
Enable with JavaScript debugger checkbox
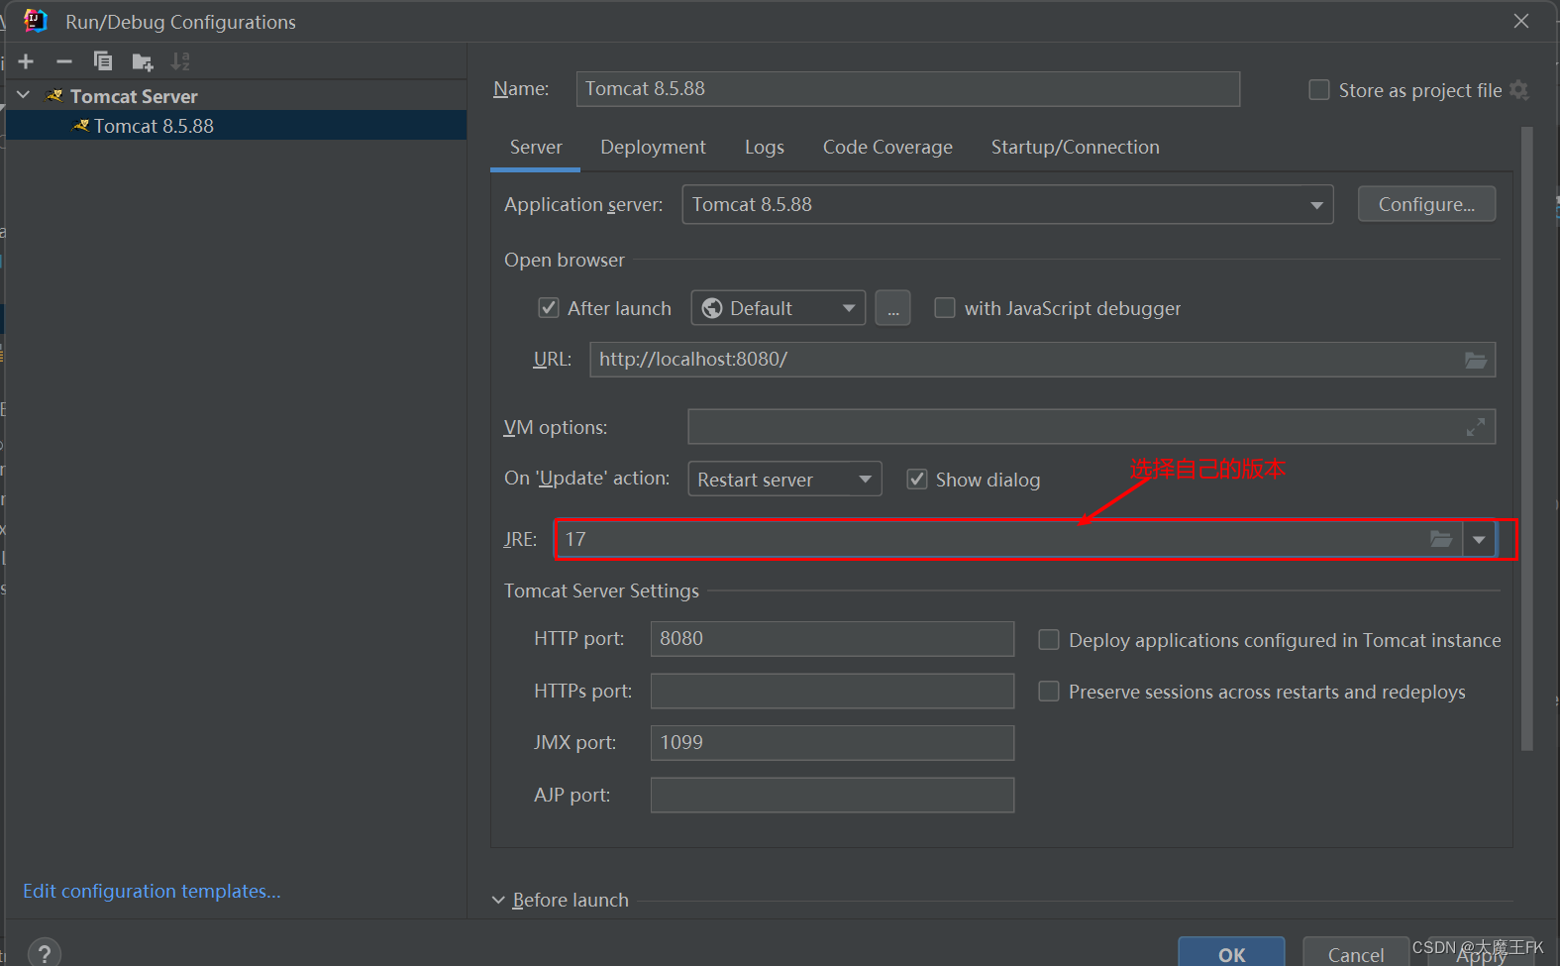click(x=945, y=308)
